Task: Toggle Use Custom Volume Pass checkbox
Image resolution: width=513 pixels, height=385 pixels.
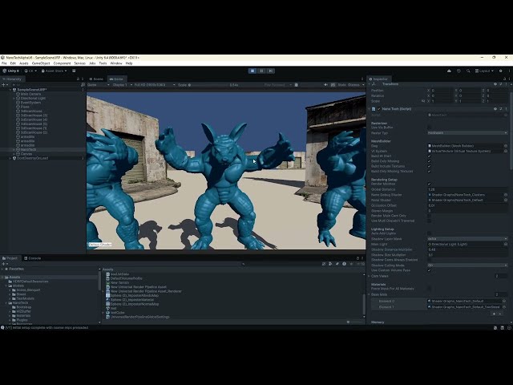Action: [x=430, y=270]
